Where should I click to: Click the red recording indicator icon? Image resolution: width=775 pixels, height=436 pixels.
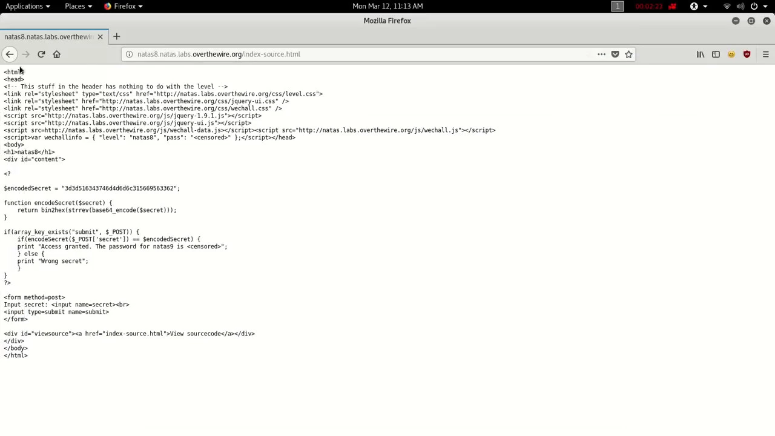pos(672,6)
